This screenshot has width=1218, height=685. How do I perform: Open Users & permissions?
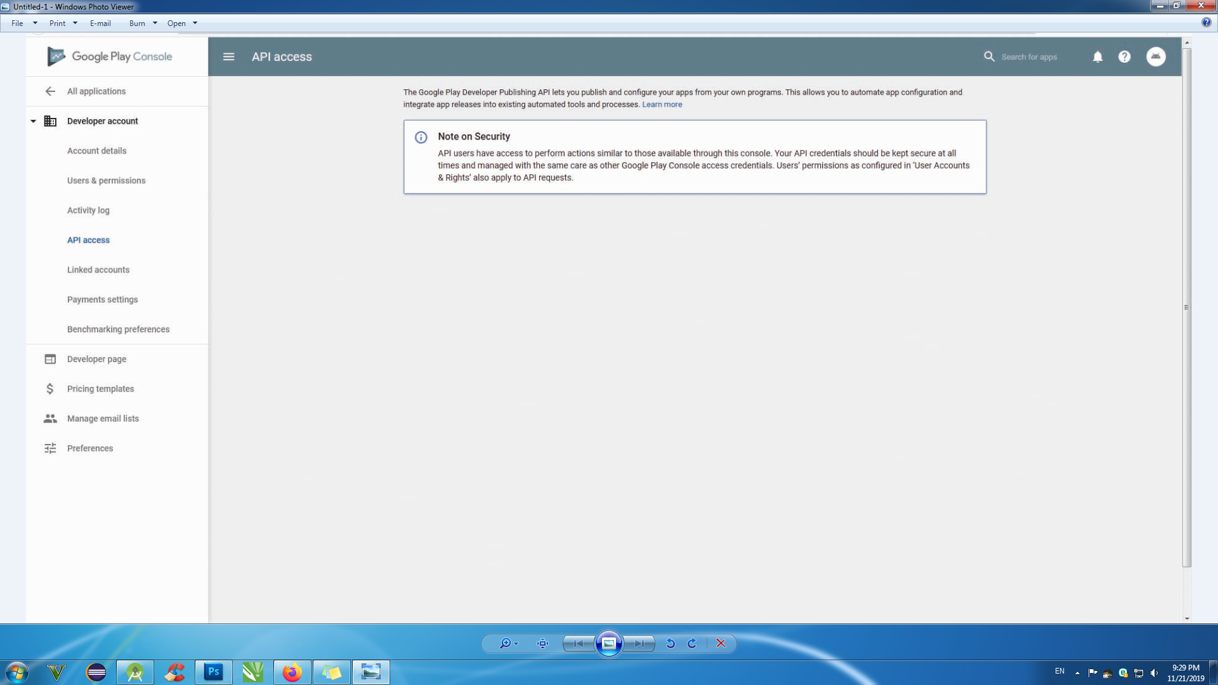[x=106, y=181]
